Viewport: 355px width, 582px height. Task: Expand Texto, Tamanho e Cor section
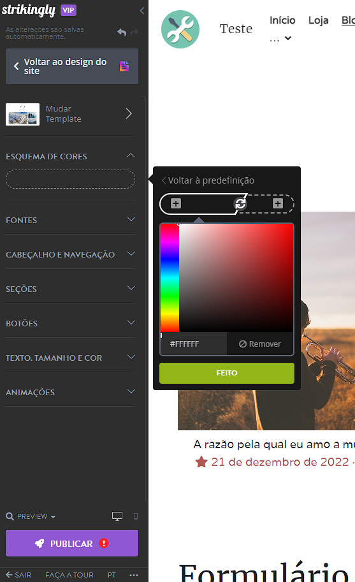tap(131, 357)
